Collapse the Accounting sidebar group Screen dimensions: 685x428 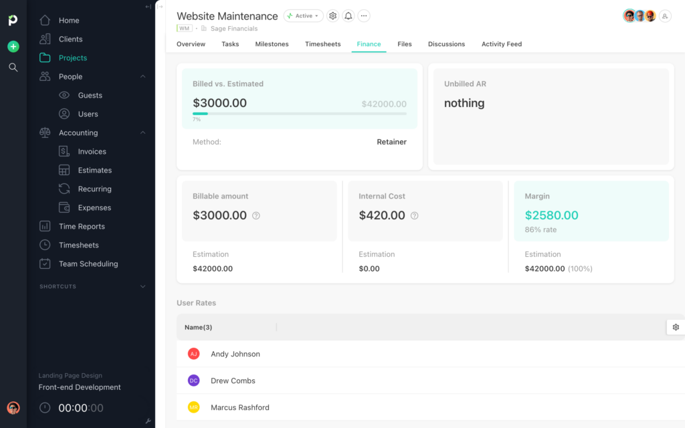pyautogui.click(x=142, y=132)
